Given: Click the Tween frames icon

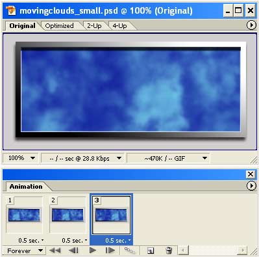Looking at the screenshot, I should pyautogui.click(x=130, y=250).
